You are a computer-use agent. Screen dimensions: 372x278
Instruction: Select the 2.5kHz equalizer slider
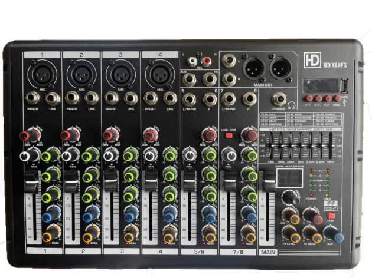pyautogui.click(x=311, y=147)
